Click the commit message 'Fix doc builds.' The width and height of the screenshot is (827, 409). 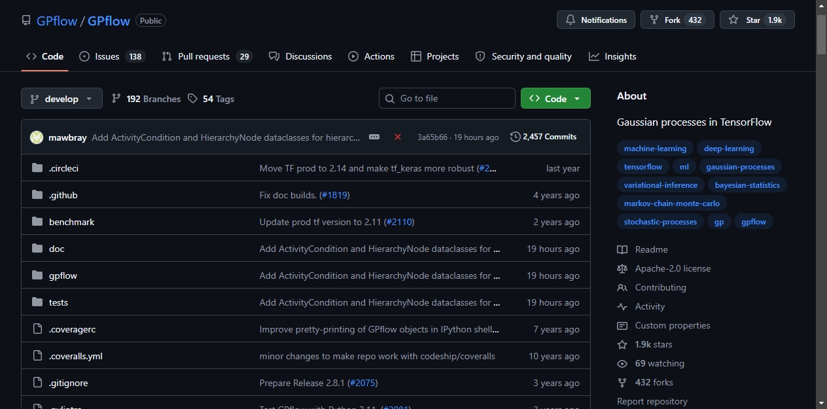point(288,195)
